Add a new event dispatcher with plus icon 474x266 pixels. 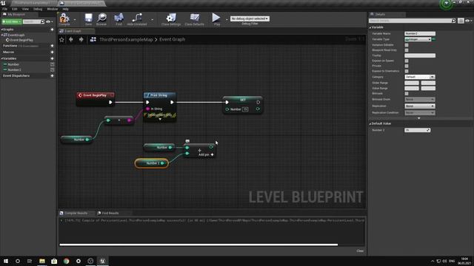coord(52,75)
